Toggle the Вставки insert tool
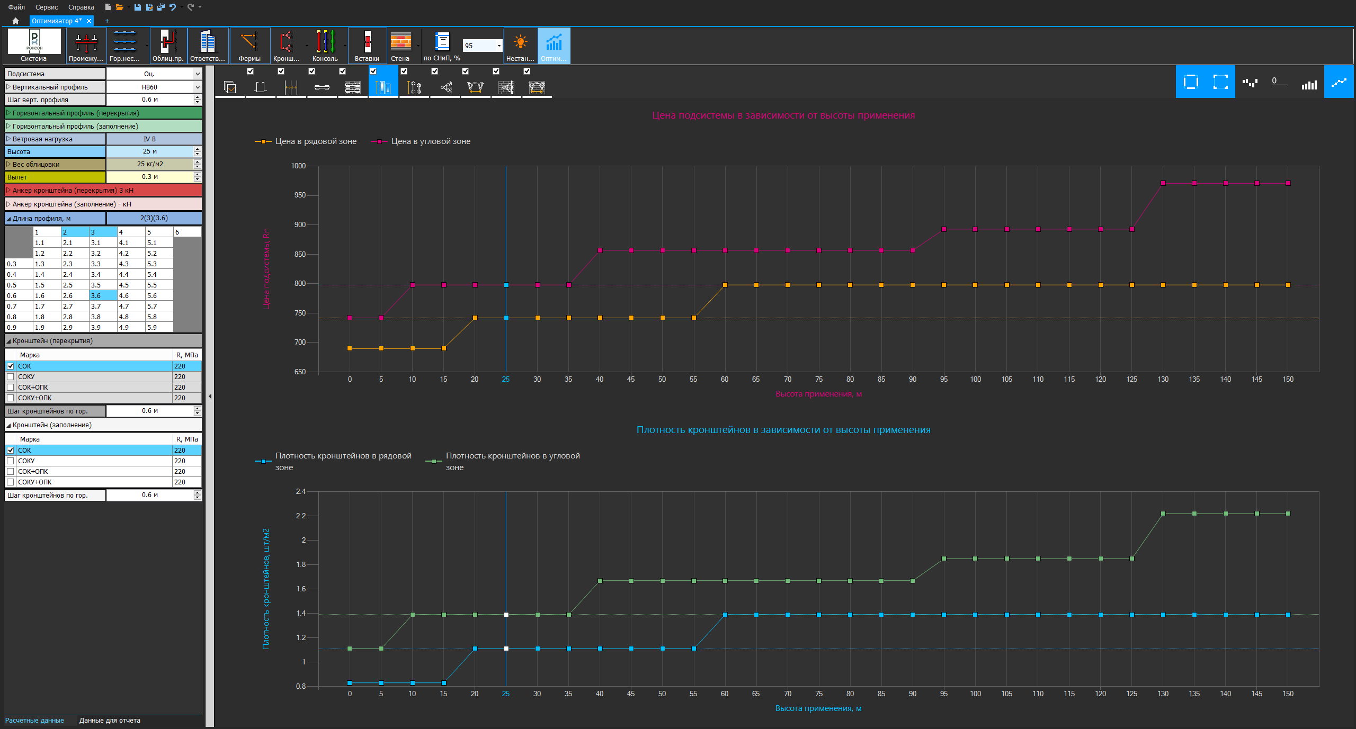Viewport: 1356px width, 729px height. tap(367, 46)
